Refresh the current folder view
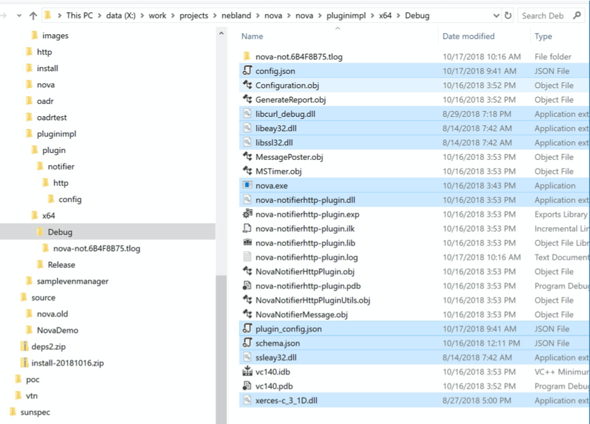The width and height of the screenshot is (590, 424). (x=508, y=16)
